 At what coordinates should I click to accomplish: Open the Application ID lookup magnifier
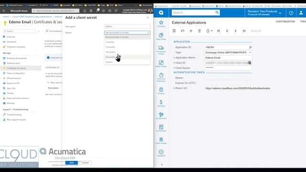(250, 47)
